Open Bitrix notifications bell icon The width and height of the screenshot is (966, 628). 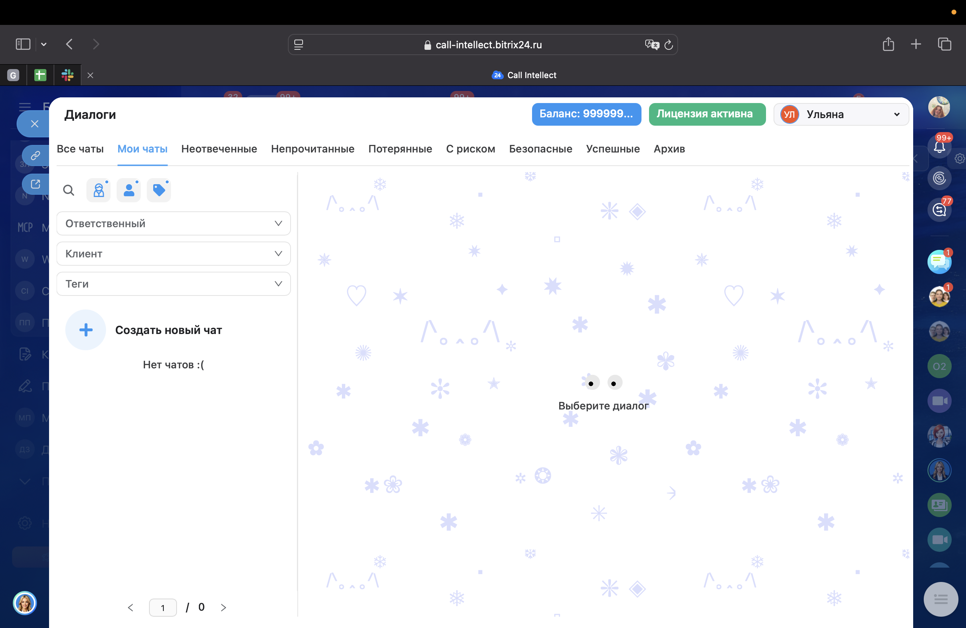point(939,146)
